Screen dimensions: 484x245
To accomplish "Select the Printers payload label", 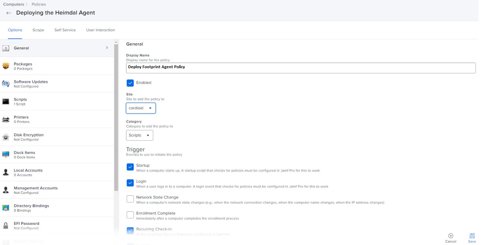I will [x=21, y=117].
